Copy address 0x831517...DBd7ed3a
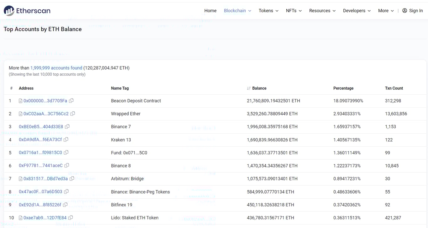The height and width of the screenshot is (228, 428). click(72, 179)
